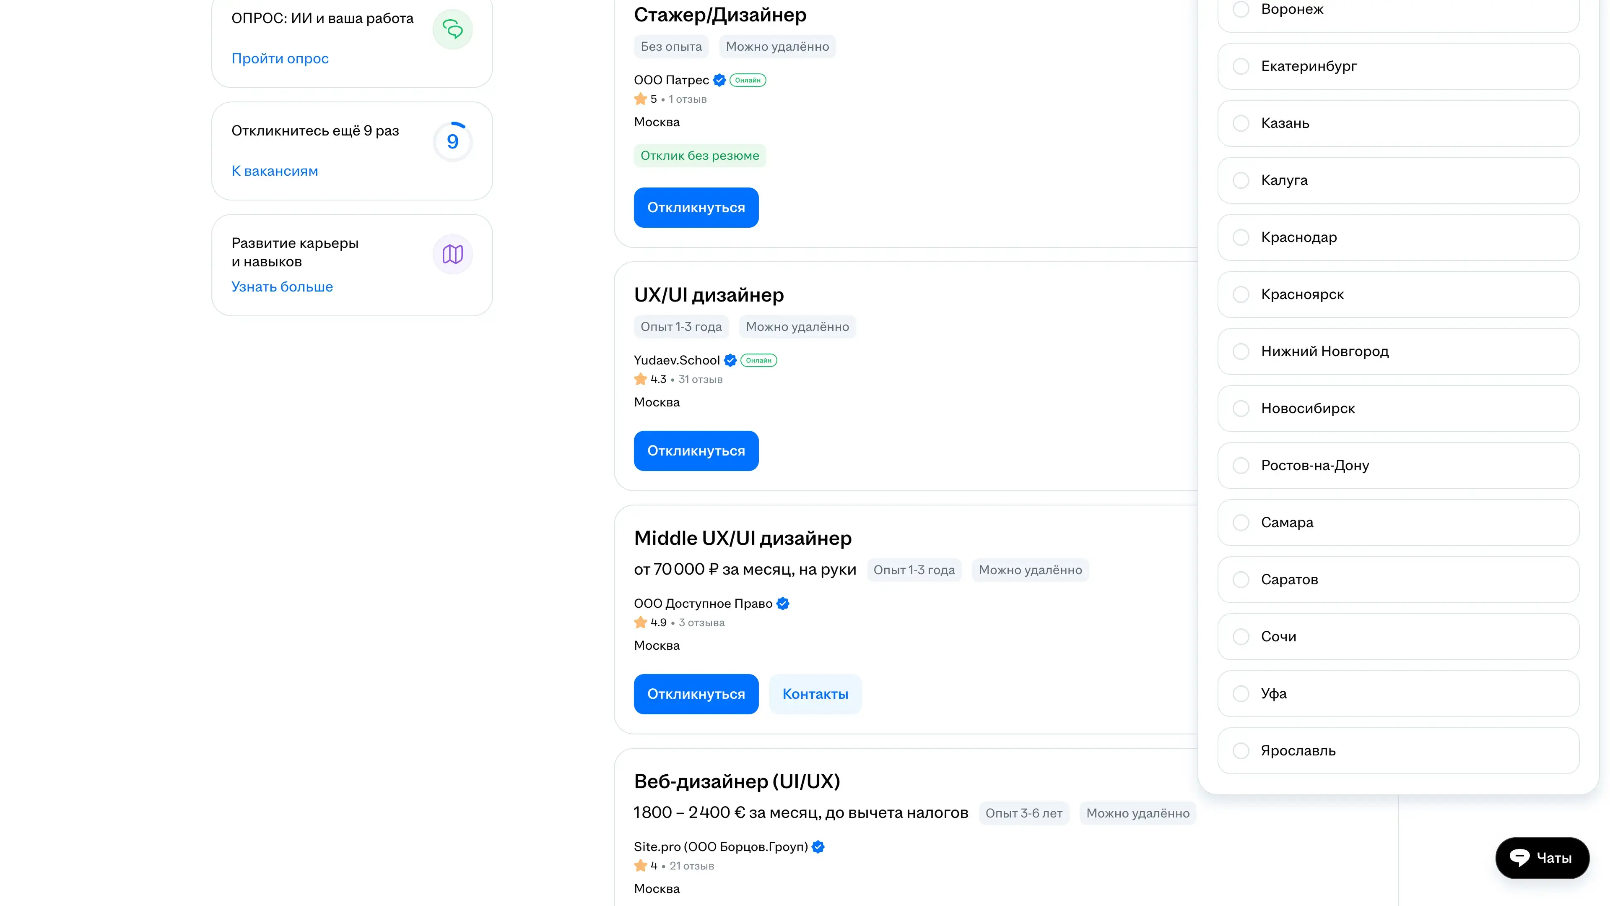Click the Отклик без резюме tag
Viewport: 1610px width, 906px height.
click(x=699, y=156)
